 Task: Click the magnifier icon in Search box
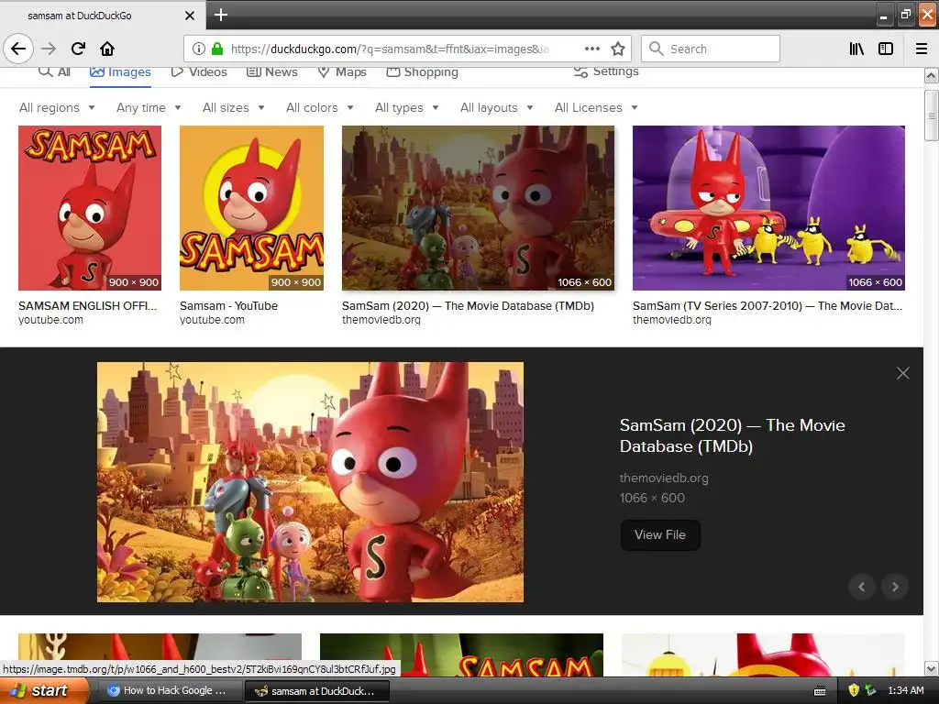tap(657, 49)
